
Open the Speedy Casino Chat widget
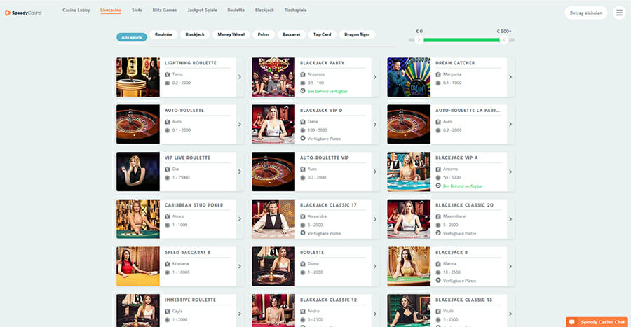597,322
